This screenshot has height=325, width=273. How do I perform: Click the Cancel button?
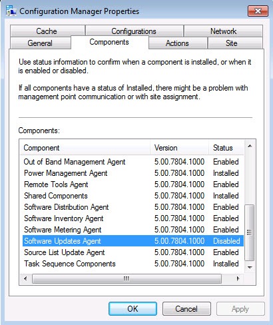(x=186, y=309)
